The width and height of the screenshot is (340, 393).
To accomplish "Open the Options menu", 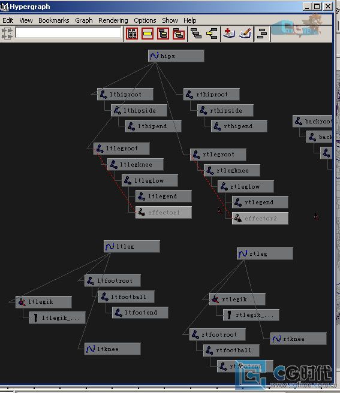I will pyautogui.click(x=145, y=20).
